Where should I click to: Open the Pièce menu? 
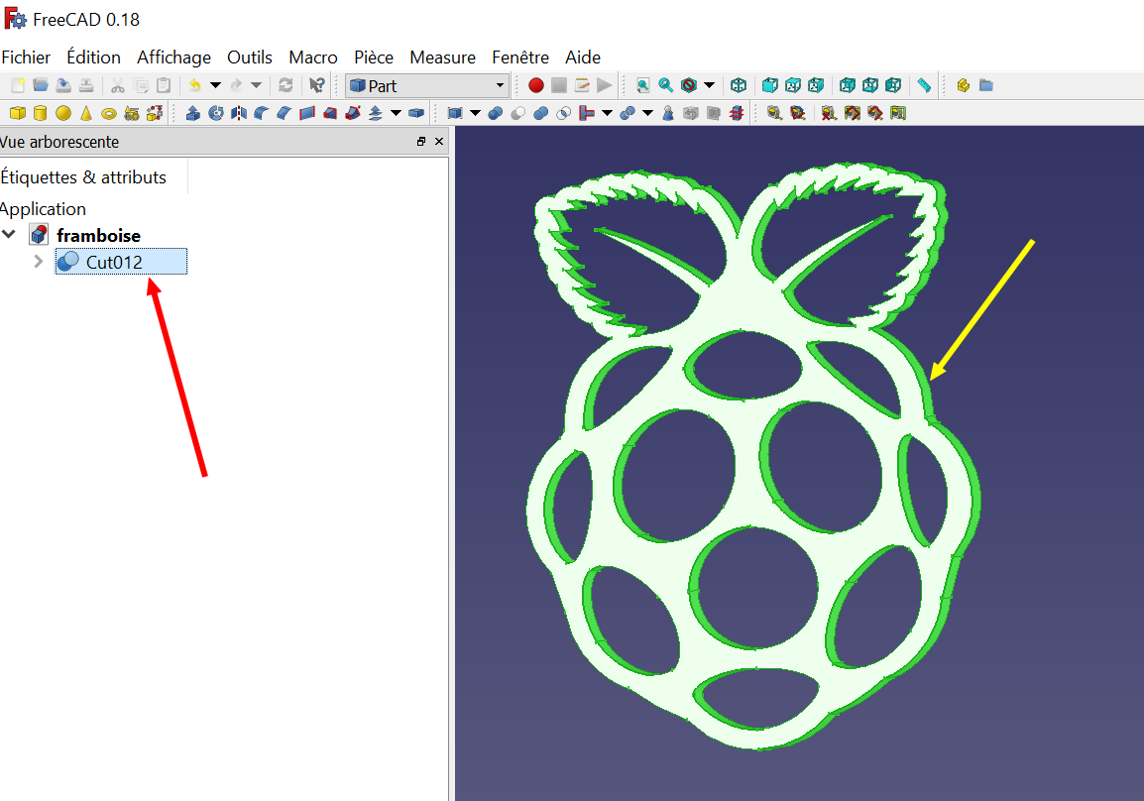(374, 57)
